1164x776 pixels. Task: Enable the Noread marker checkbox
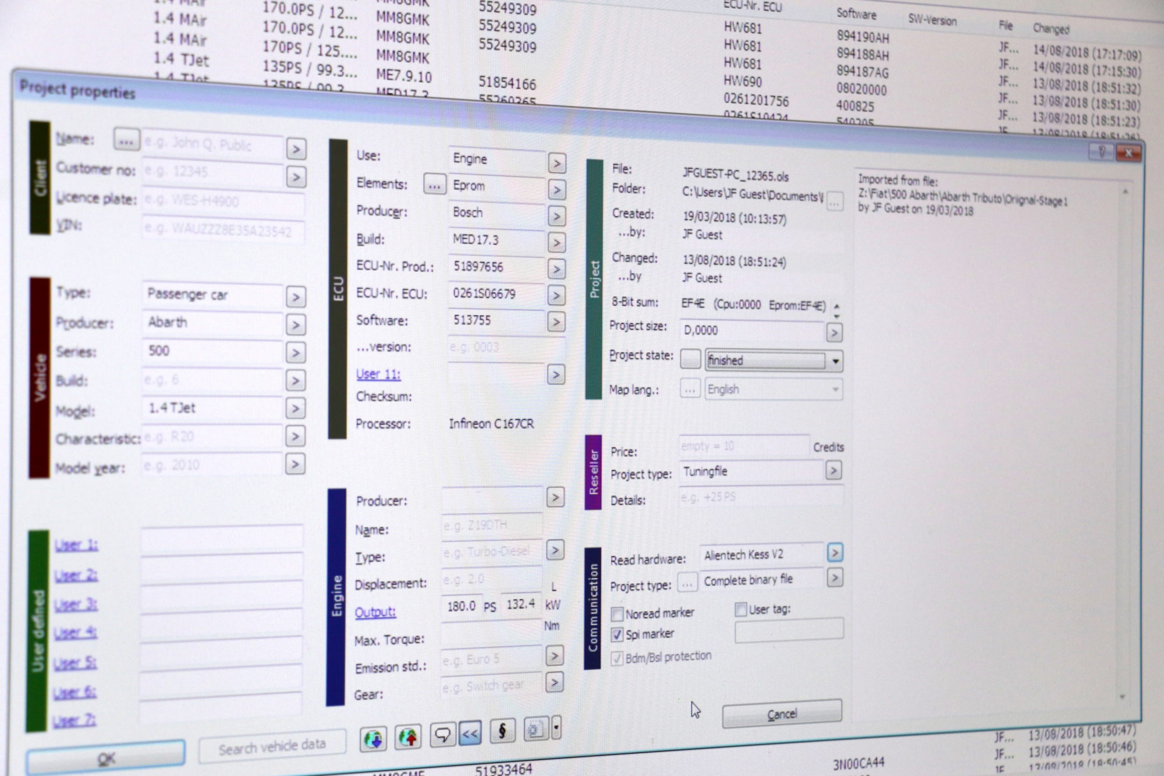[x=619, y=612]
